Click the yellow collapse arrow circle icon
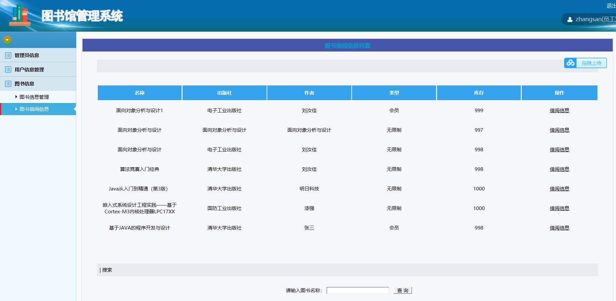Screen dimensions: 616x301 7,40
